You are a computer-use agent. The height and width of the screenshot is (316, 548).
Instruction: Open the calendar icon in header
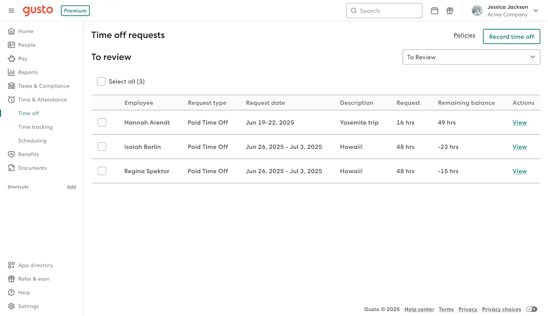(x=435, y=10)
